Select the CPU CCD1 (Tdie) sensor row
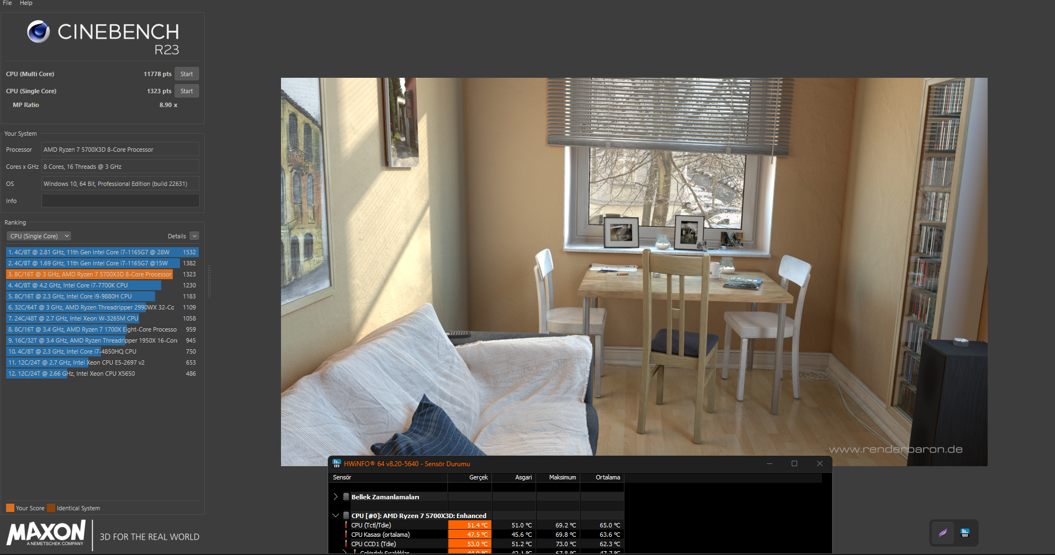 coord(477,544)
